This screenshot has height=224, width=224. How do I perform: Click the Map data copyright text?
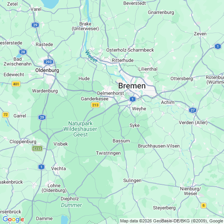(172, 221)
